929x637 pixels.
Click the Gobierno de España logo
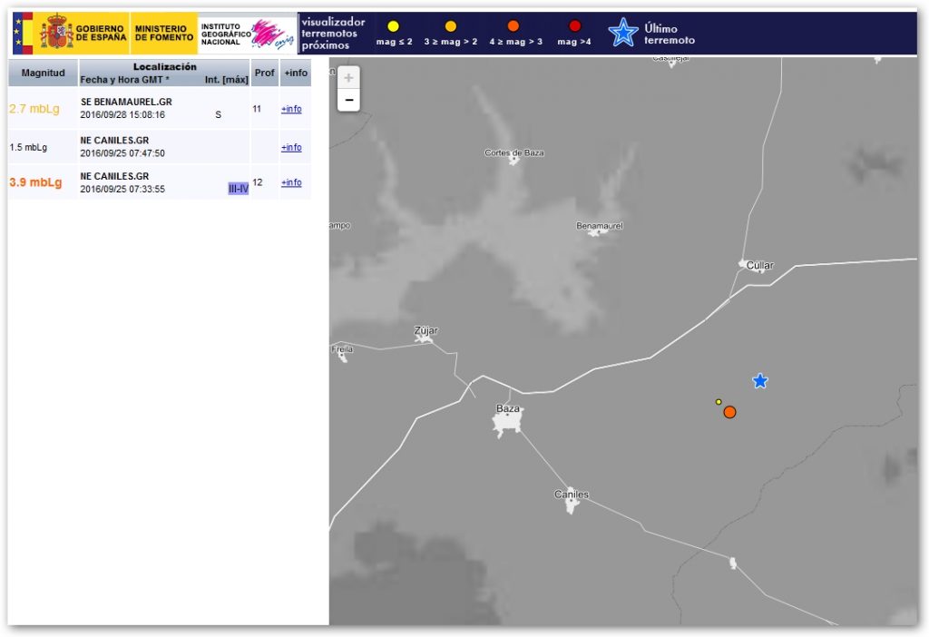click(x=71, y=34)
